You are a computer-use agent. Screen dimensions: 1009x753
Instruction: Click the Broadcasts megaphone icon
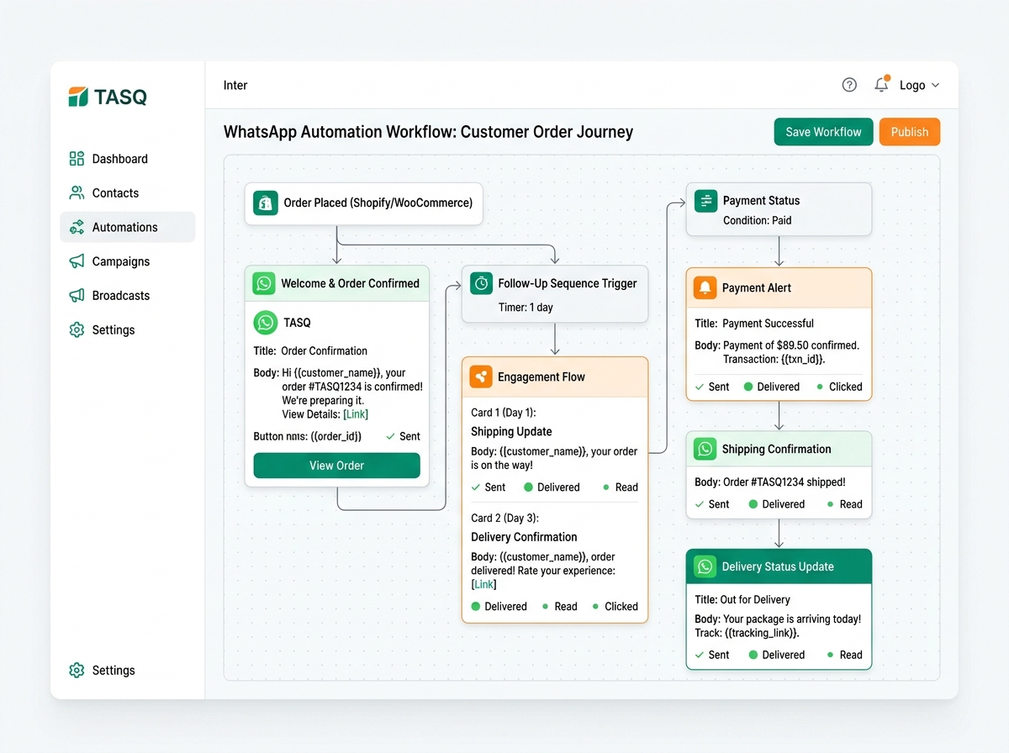coord(77,296)
